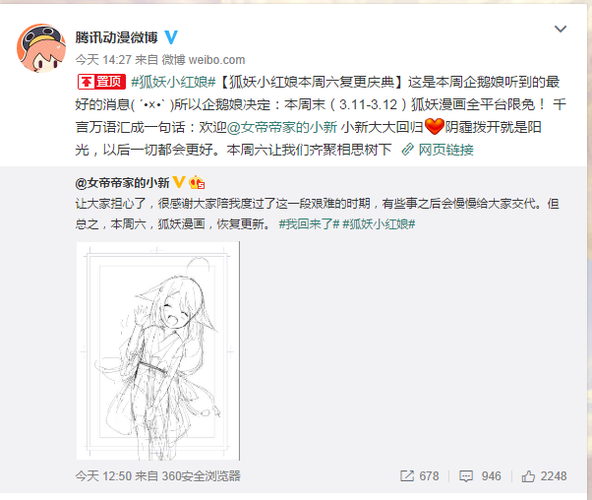The height and width of the screenshot is (500, 592).
Task: Open the 腾讯动漫微博 account name link
Action: click(x=116, y=37)
